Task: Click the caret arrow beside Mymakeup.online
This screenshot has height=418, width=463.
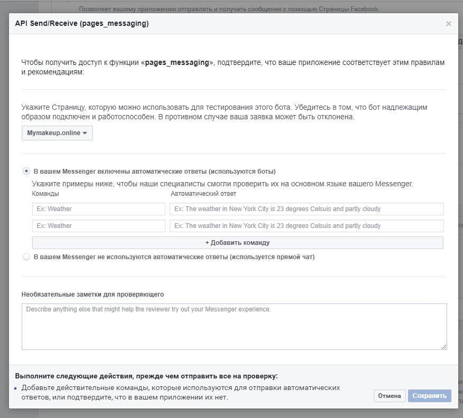Action: 85,134
